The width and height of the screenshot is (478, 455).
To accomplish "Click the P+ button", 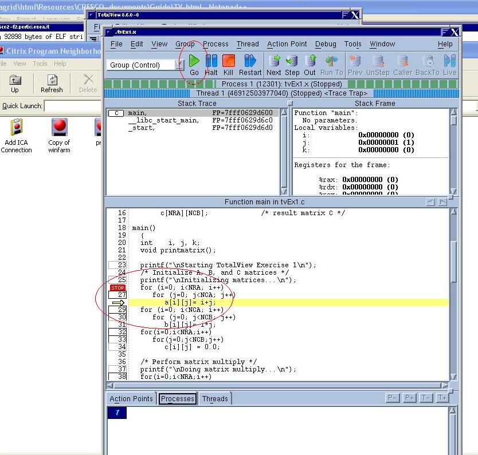I will (409, 398).
